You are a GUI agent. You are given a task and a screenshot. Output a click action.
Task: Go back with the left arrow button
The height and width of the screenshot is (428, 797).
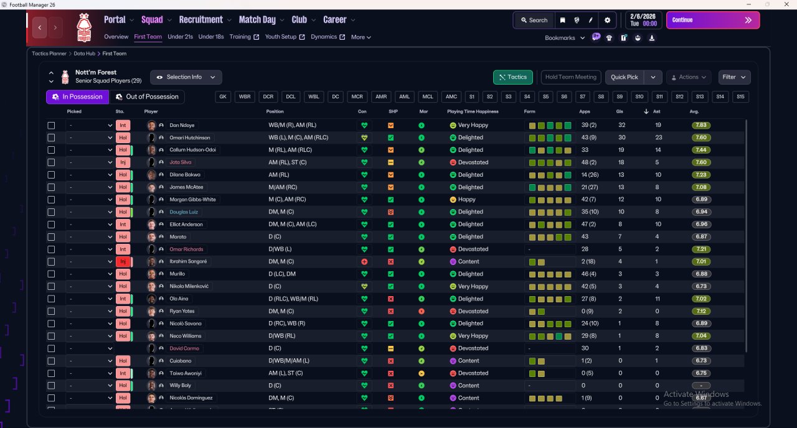[40, 27]
